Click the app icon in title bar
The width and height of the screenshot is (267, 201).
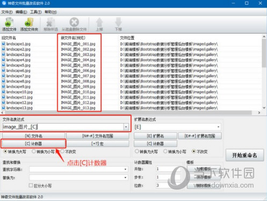pyautogui.click(x=4, y=3)
